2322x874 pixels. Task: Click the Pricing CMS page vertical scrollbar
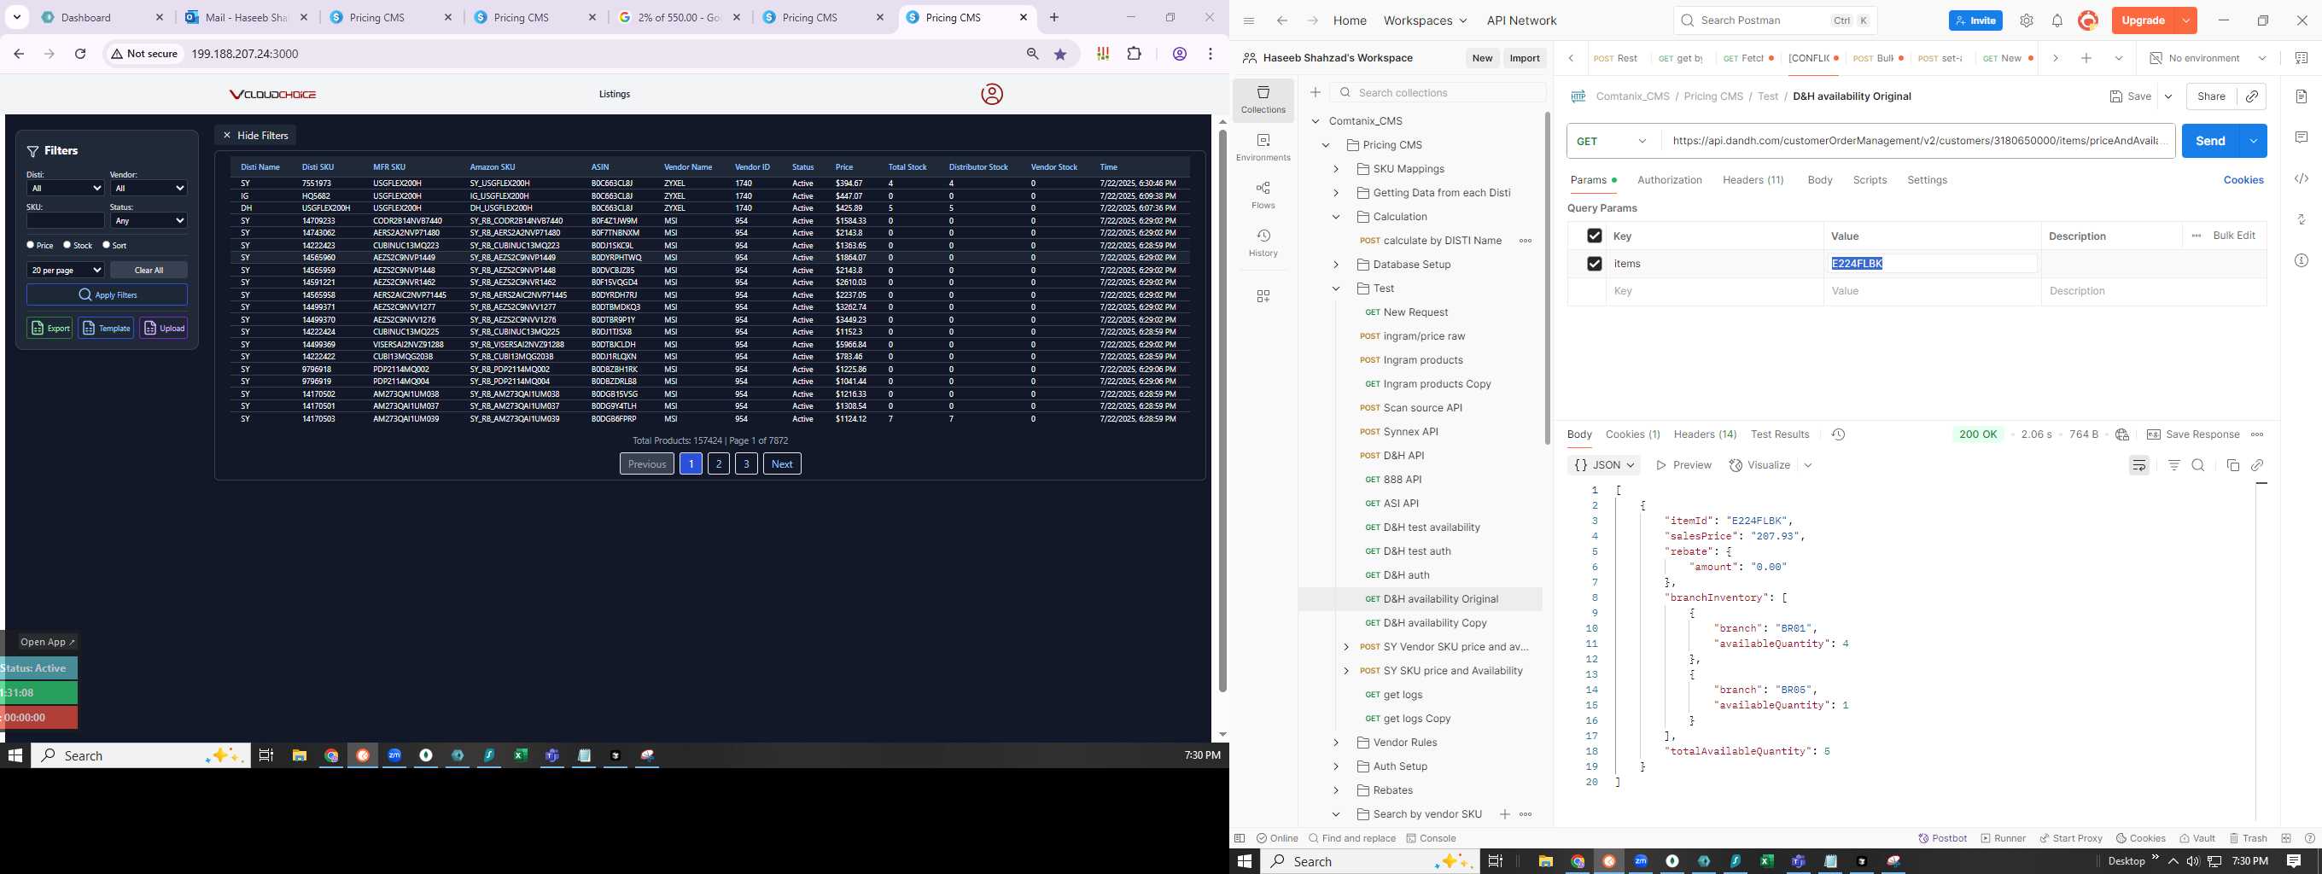point(1222,411)
